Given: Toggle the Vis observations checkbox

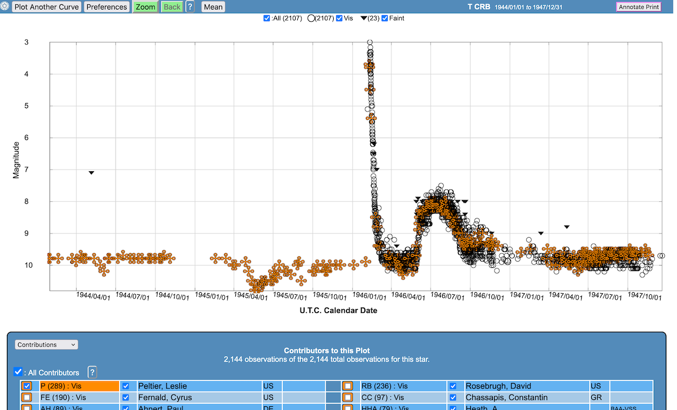Looking at the screenshot, I should [339, 18].
